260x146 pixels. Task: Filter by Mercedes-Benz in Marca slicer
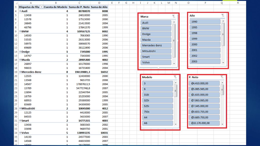tap(156, 45)
